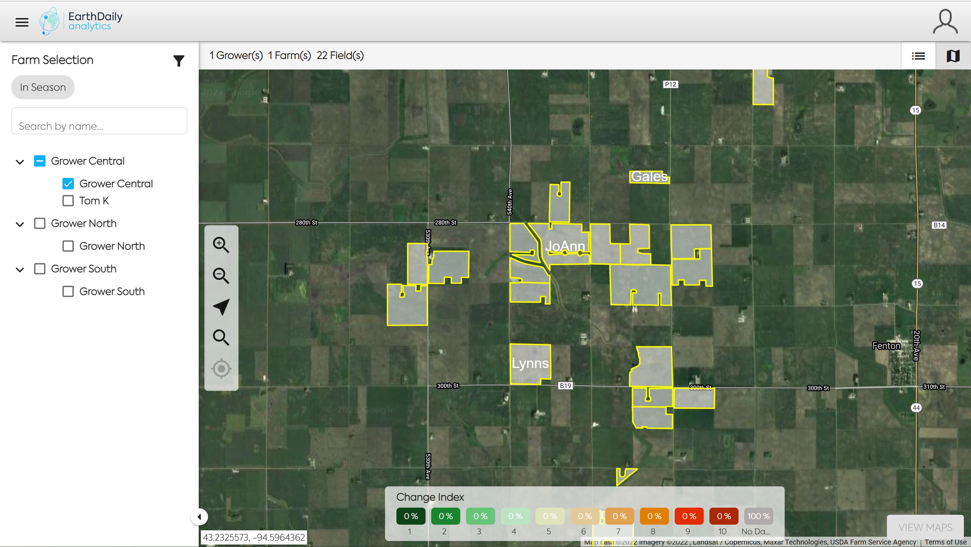Screen dimensions: 971x547
Task: Open the user profile icon
Action: 945,22
